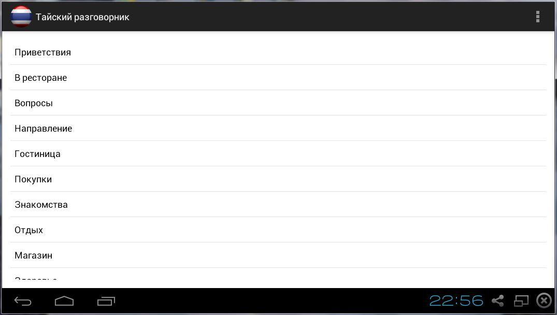Select the Знакомства list item

pos(278,205)
